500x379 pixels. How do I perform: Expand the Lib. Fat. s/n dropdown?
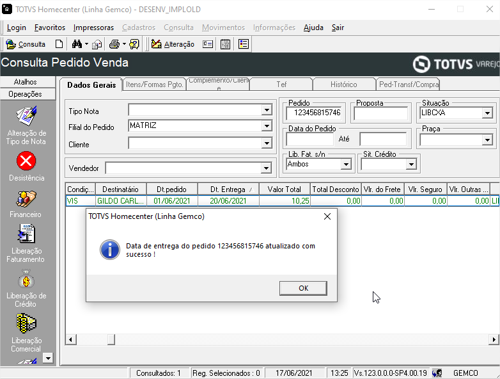[346, 164]
